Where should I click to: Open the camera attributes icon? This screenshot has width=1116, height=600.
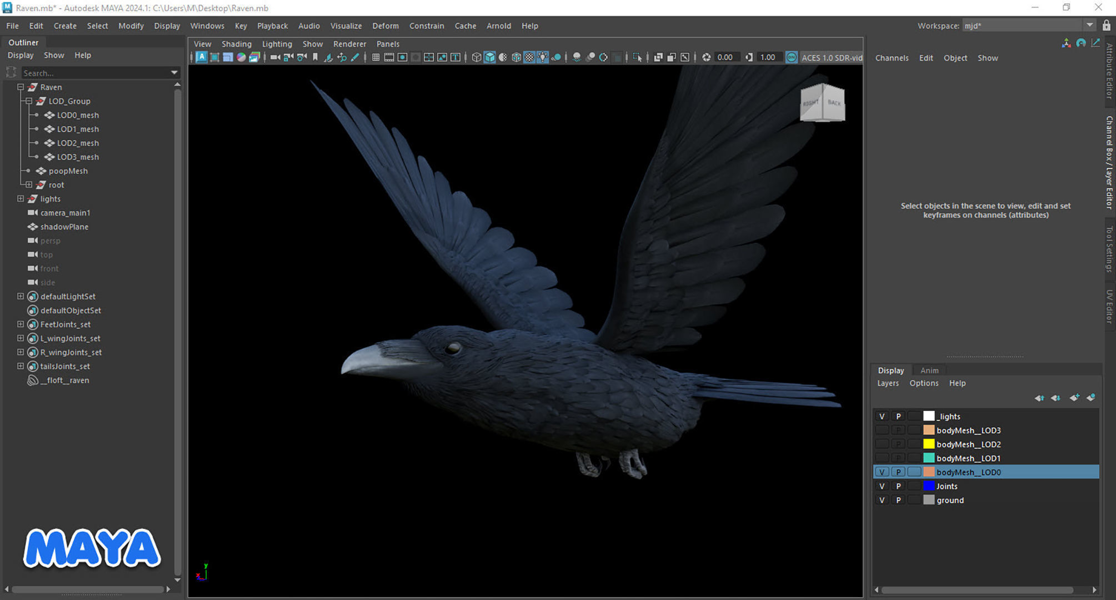[302, 57]
